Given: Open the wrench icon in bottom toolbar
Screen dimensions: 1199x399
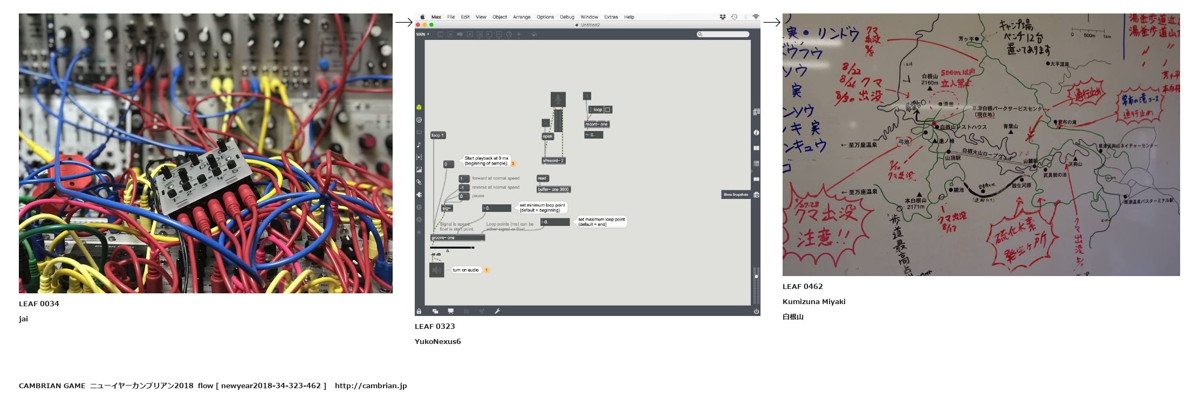Looking at the screenshot, I should tap(497, 311).
